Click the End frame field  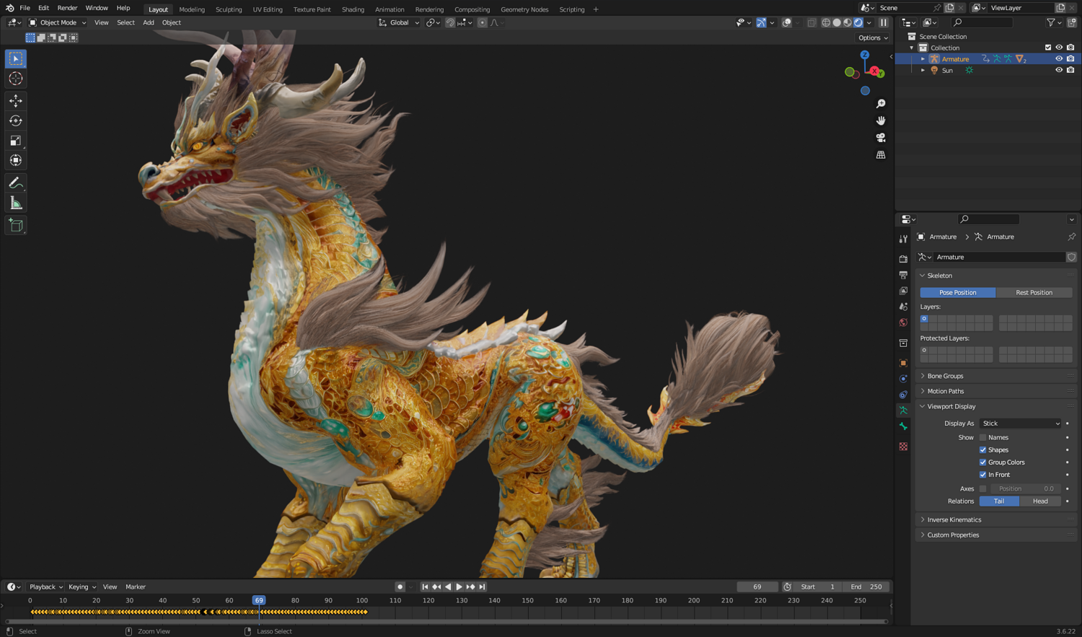(x=866, y=587)
